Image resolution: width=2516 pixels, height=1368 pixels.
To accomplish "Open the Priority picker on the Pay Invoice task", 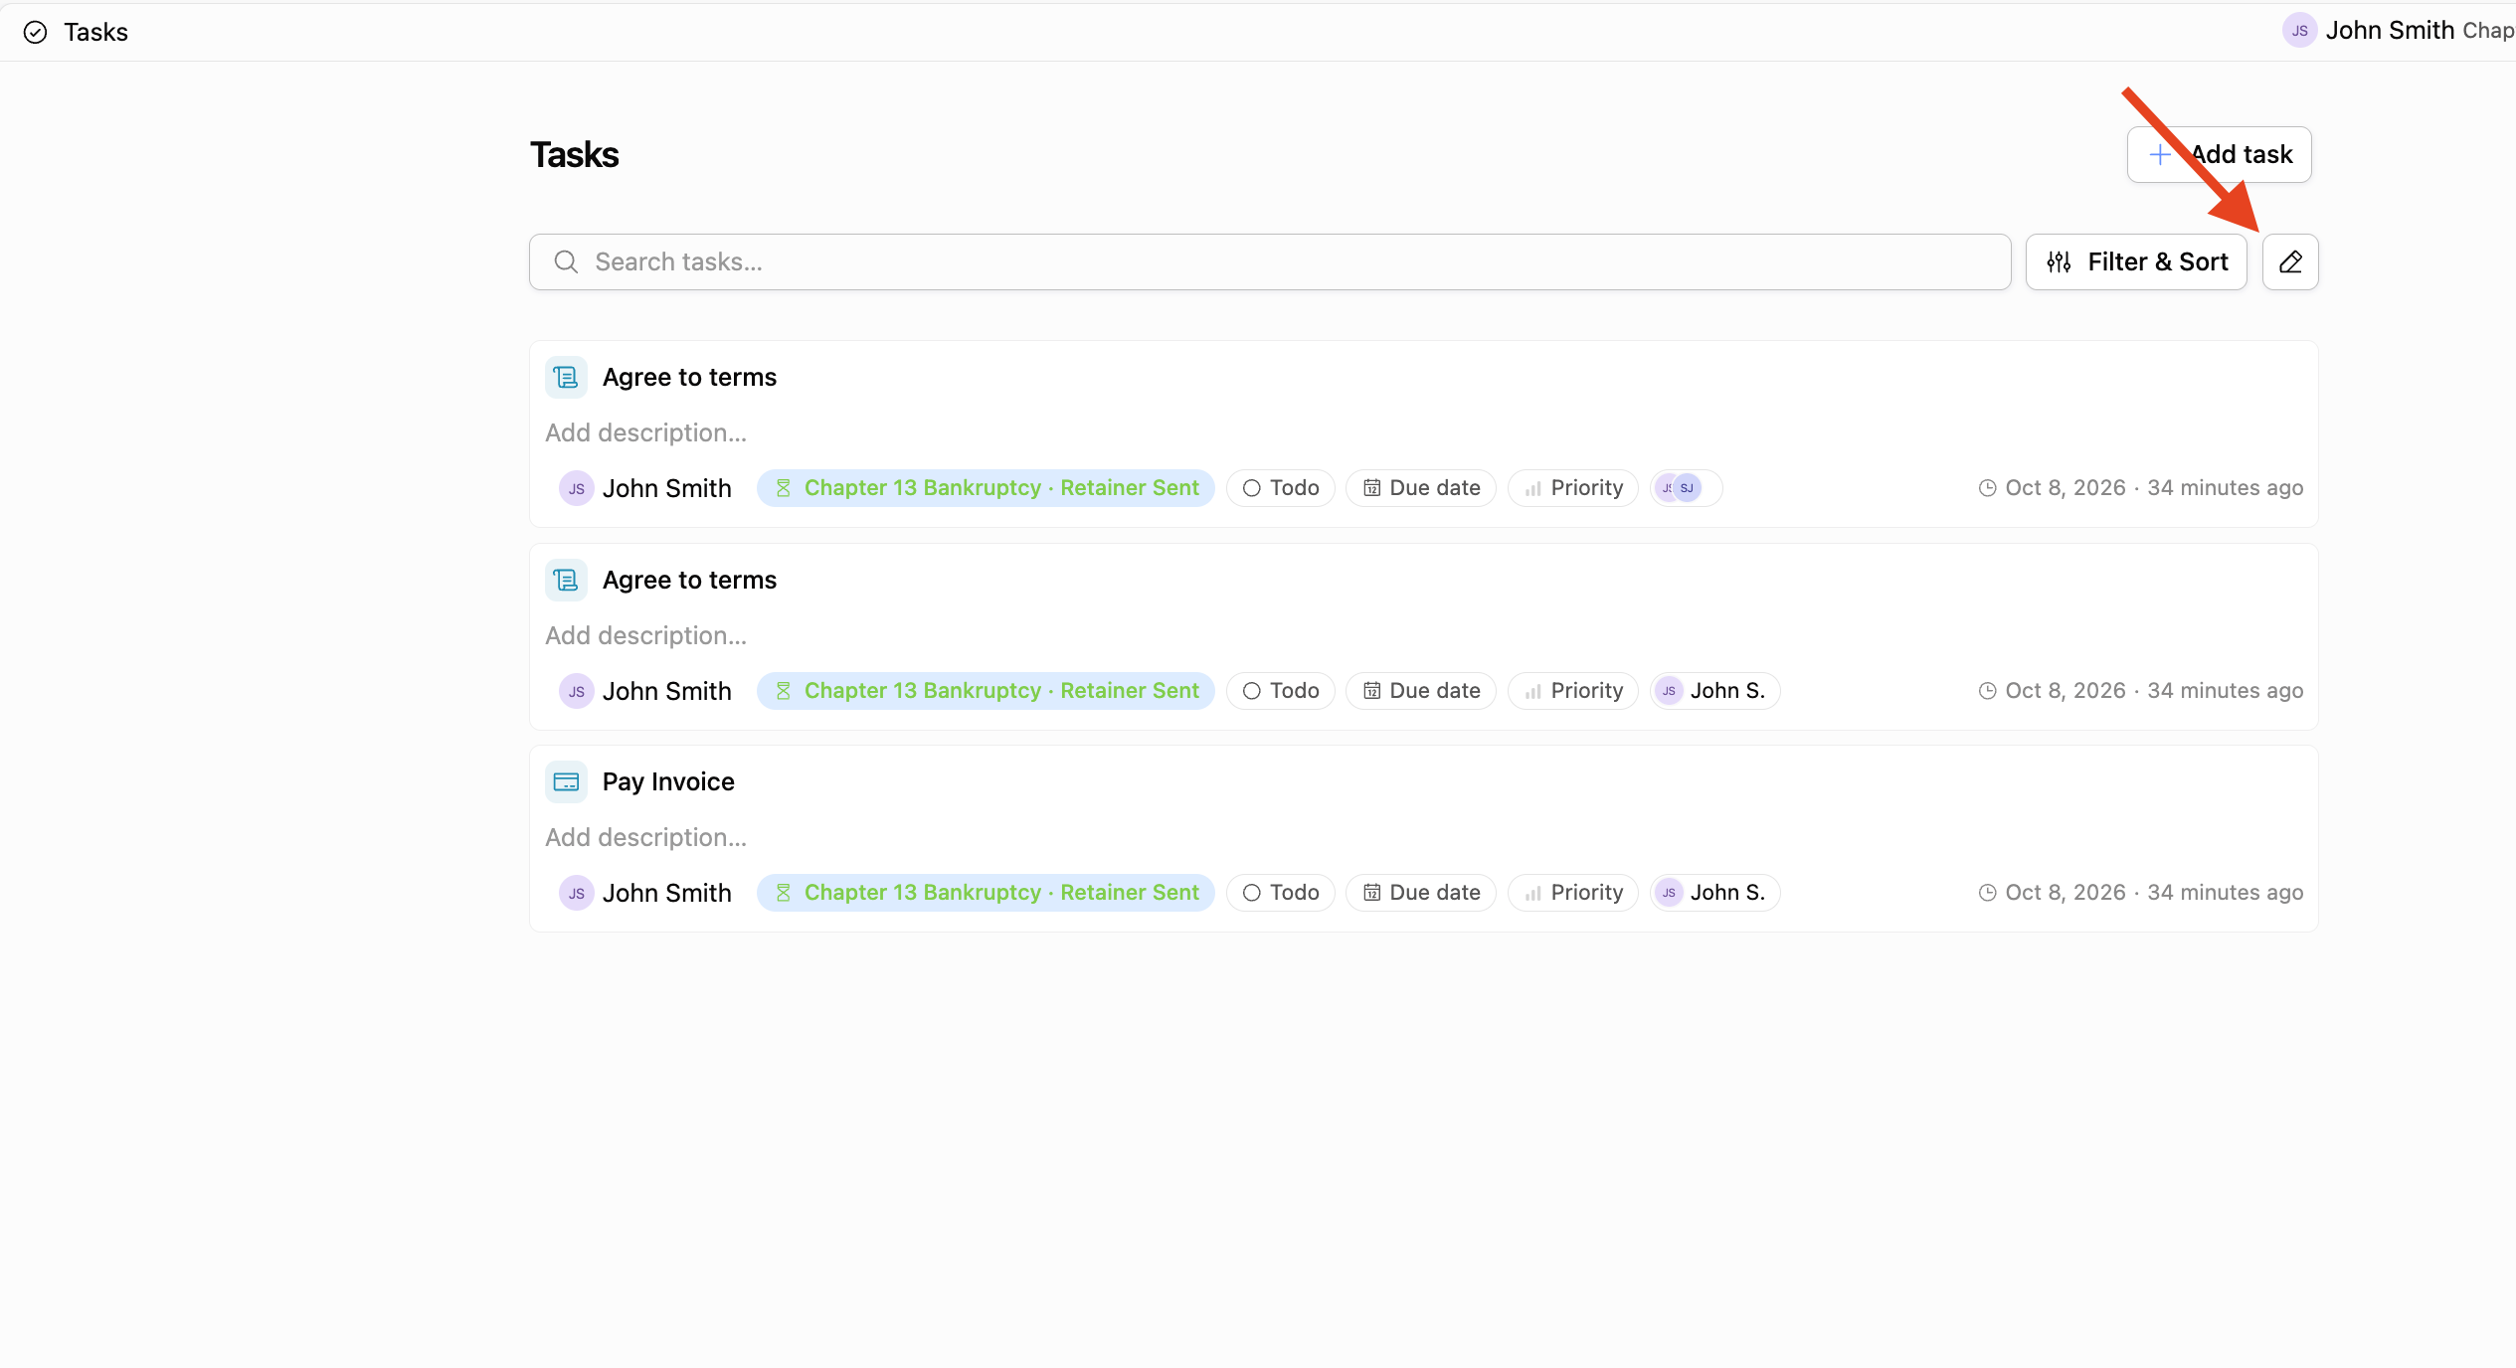I will [x=1573, y=893].
